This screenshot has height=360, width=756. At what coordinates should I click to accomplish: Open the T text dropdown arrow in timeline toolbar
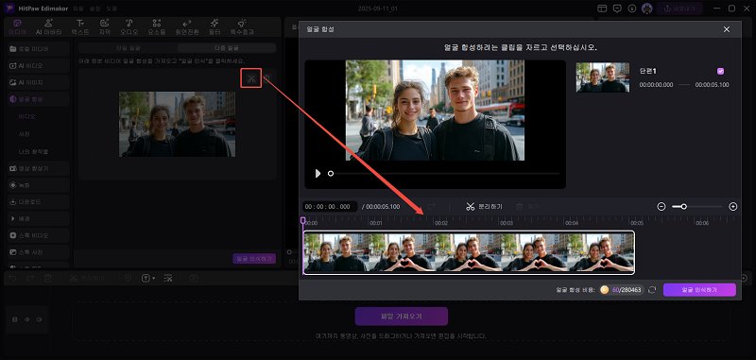(153, 278)
